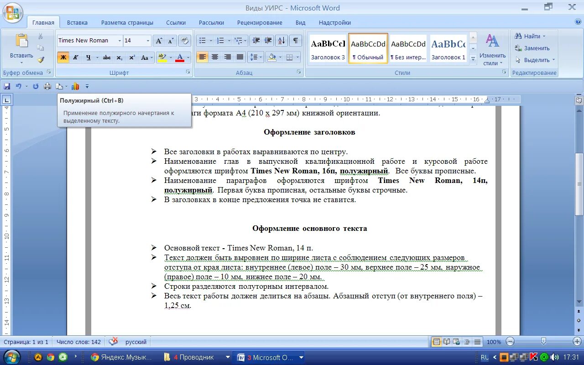This screenshot has width=584, height=365.
Task: Toggle Underline (Ч) formatting
Action: (89, 57)
